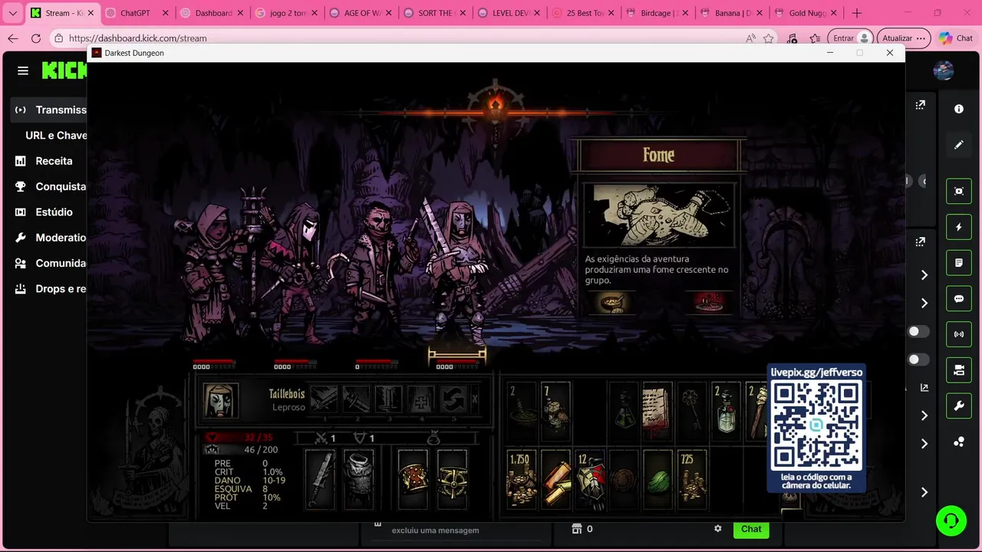This screenshot has height=552, width=982.
Task: Click the Atualizar browser button
Action: click(x=904, y=38)
